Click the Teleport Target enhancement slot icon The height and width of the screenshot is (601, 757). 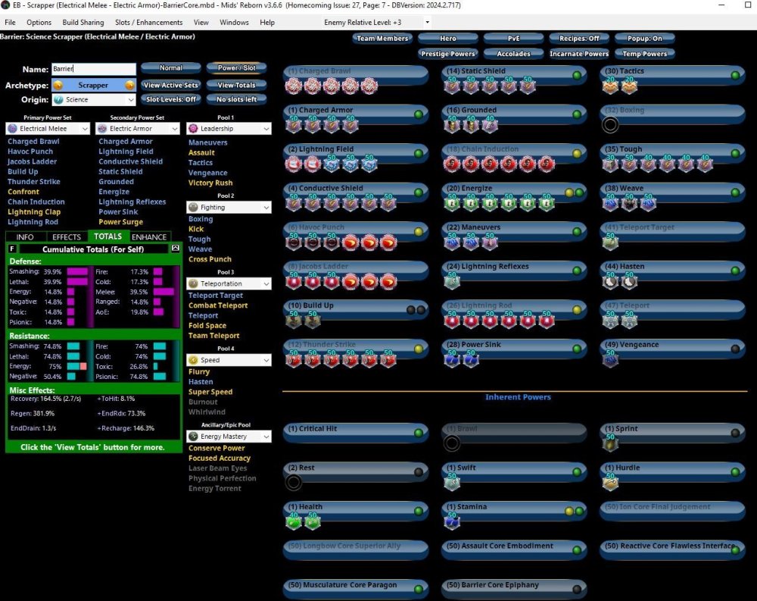coord(610,243)
